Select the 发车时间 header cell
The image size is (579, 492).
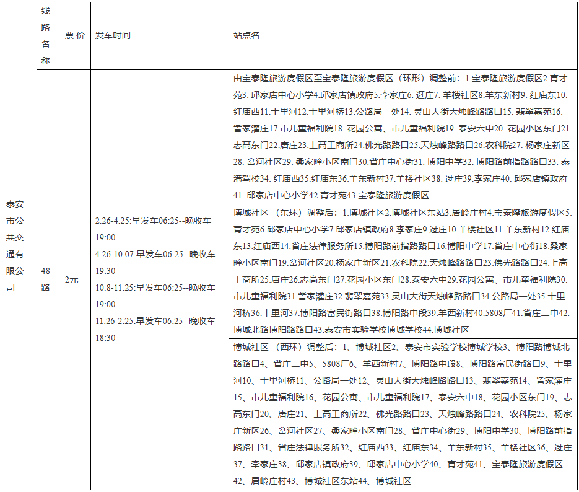click(x=113, y=36)
